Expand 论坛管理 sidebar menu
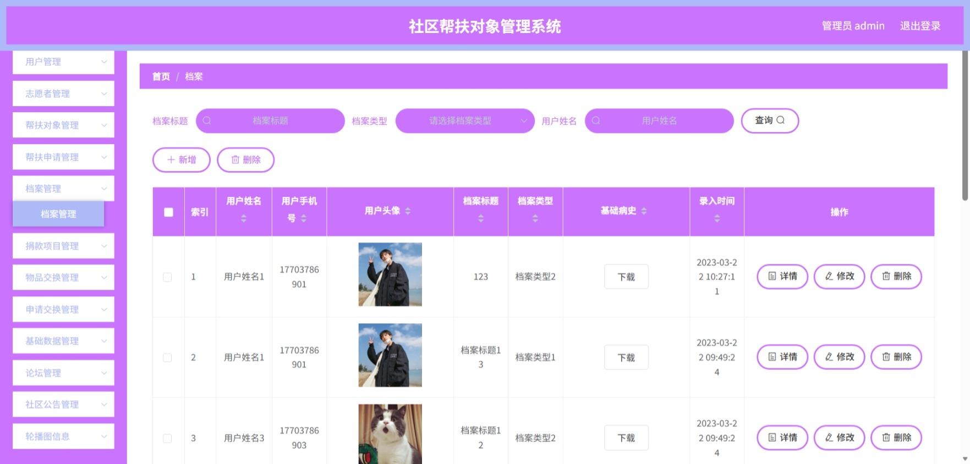 63,373
